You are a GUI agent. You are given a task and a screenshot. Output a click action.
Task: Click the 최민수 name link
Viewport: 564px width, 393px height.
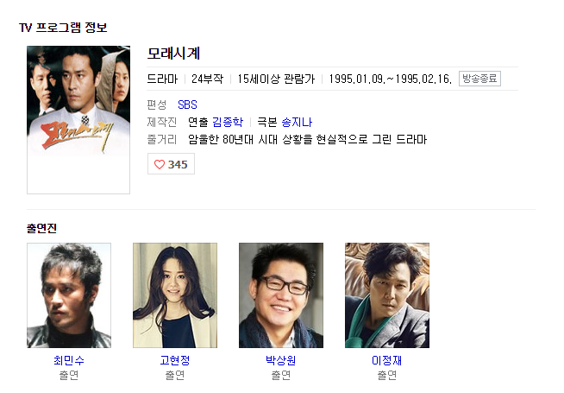pos(69,360)
